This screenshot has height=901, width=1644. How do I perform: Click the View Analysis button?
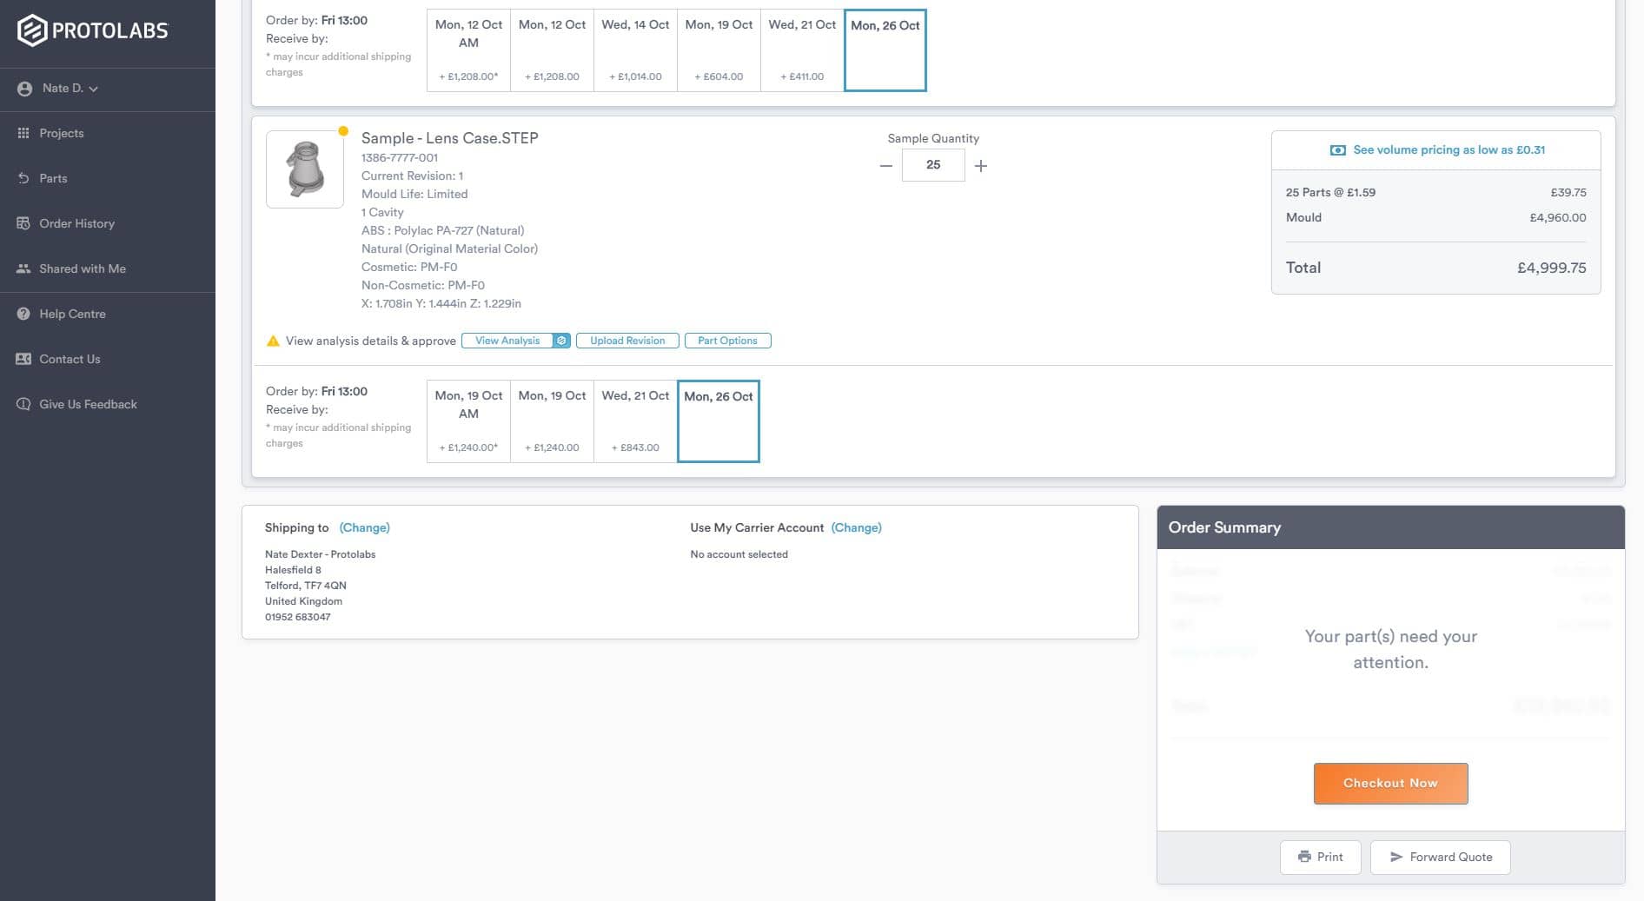[507, 341]
